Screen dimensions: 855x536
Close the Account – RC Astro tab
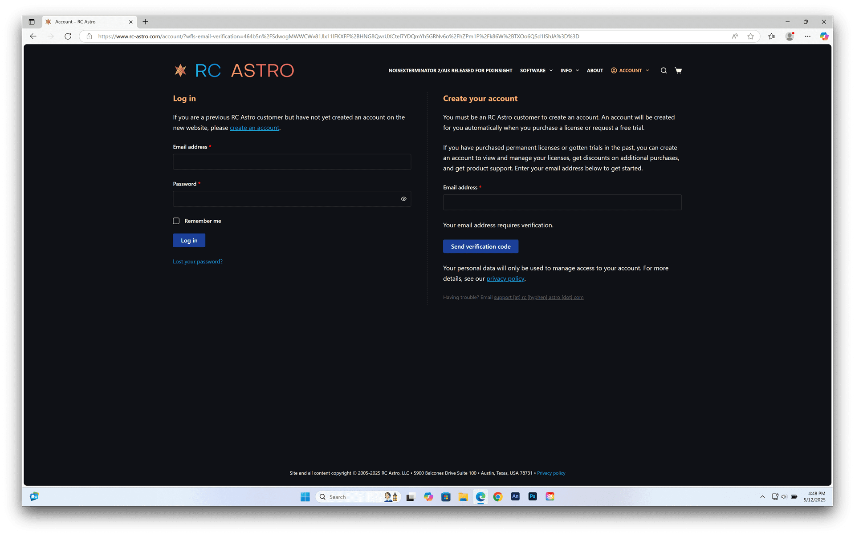tap(130, 21)
